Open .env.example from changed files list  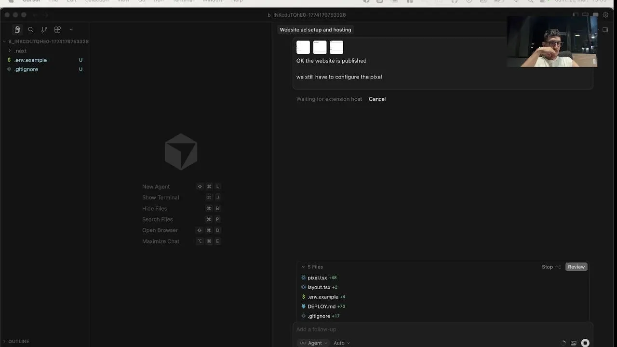(x=323, y=297)
